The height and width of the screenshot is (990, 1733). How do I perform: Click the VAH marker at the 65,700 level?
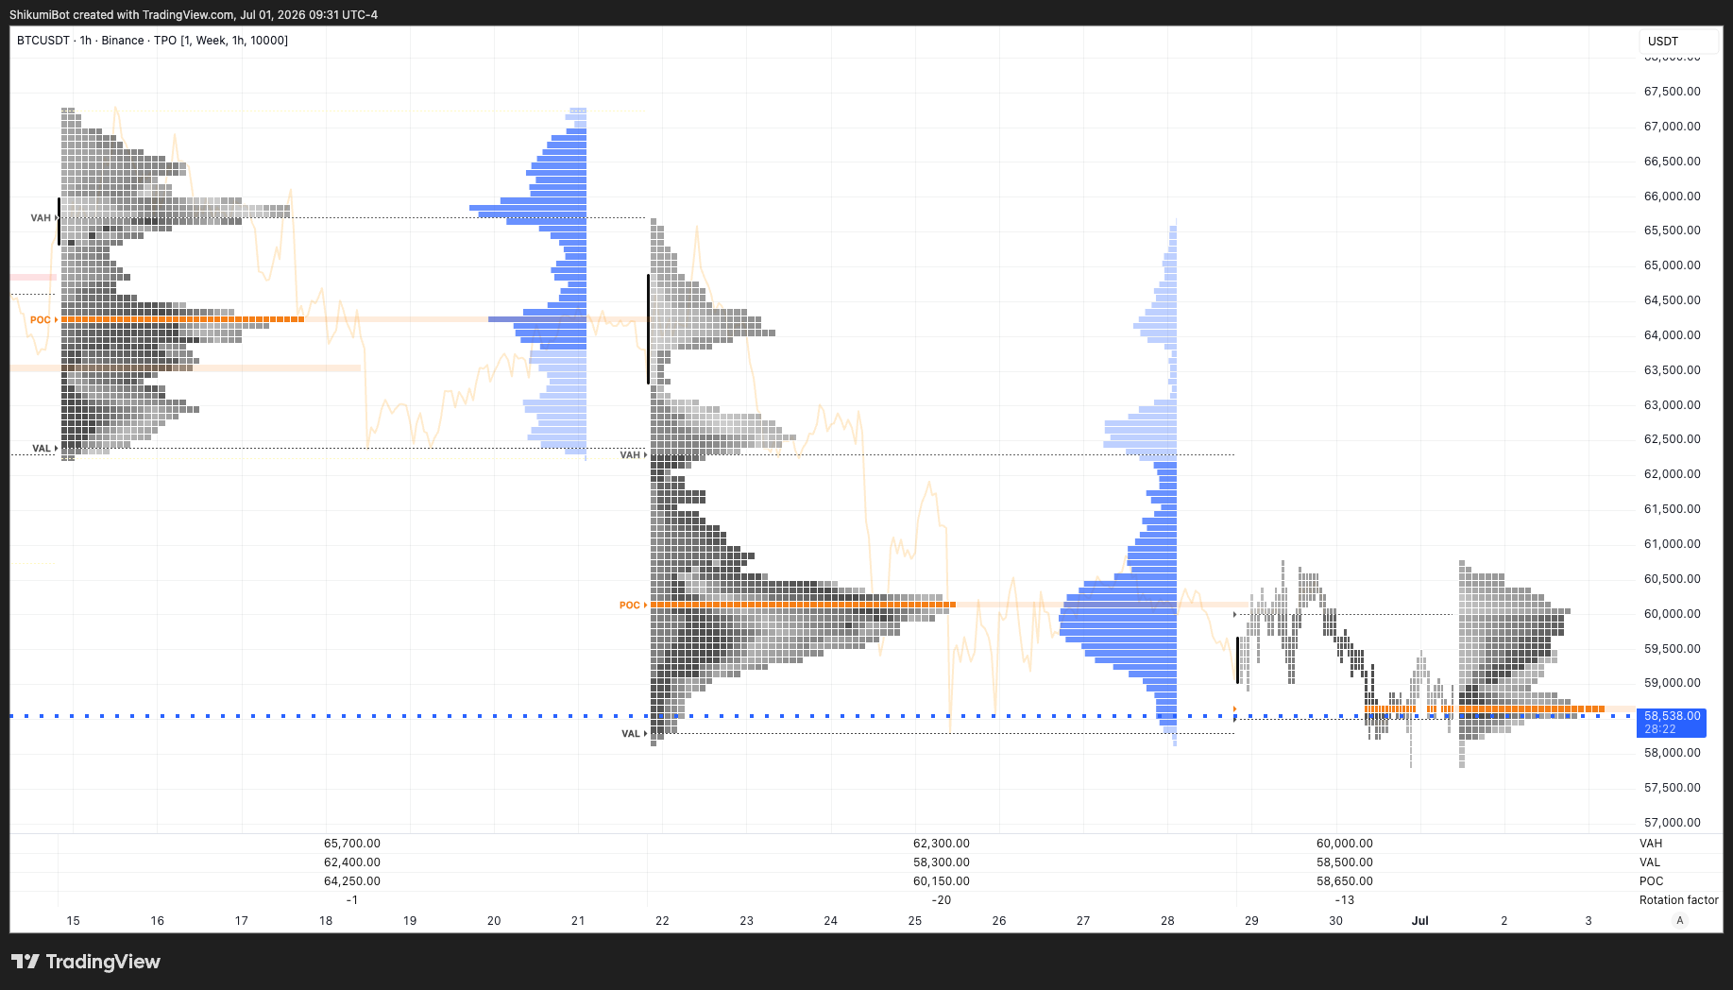43,218
